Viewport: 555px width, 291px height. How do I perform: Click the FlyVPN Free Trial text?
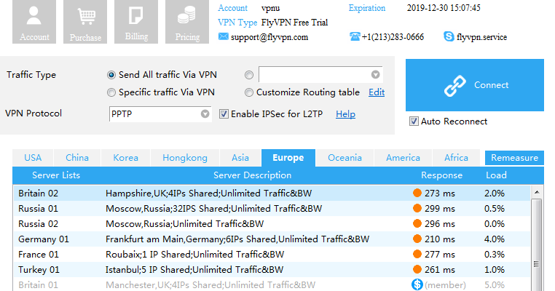(x=294, y=23)
